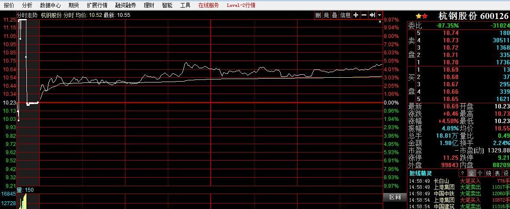This screenshot has width=510, height=209.
Task: Open the 智能 menu
Action: coord(167,5)
